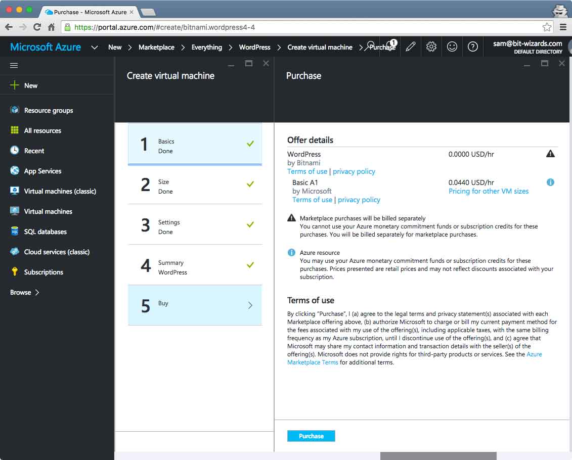This screenshot has height=460, width=572.
Task: Click the green plus New icon
Action: pyautogui.click(x=15, y=85)
